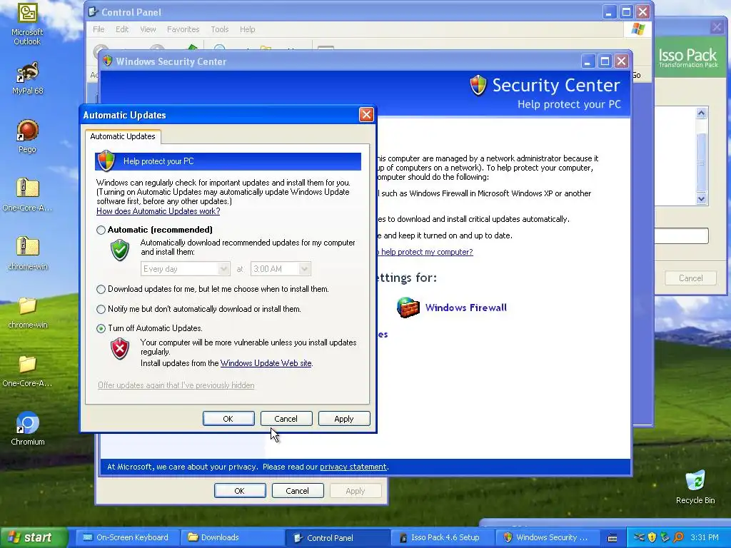731x548 pixels.
Task: Click scroll up arrow in Isso Pack window
Action: point(701,113)
